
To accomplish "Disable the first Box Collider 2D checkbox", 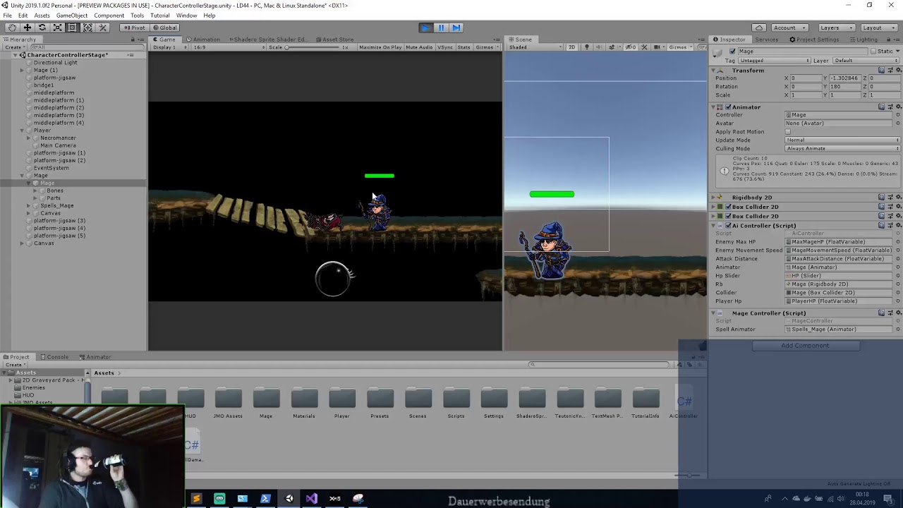I will [x=728, y=207].
